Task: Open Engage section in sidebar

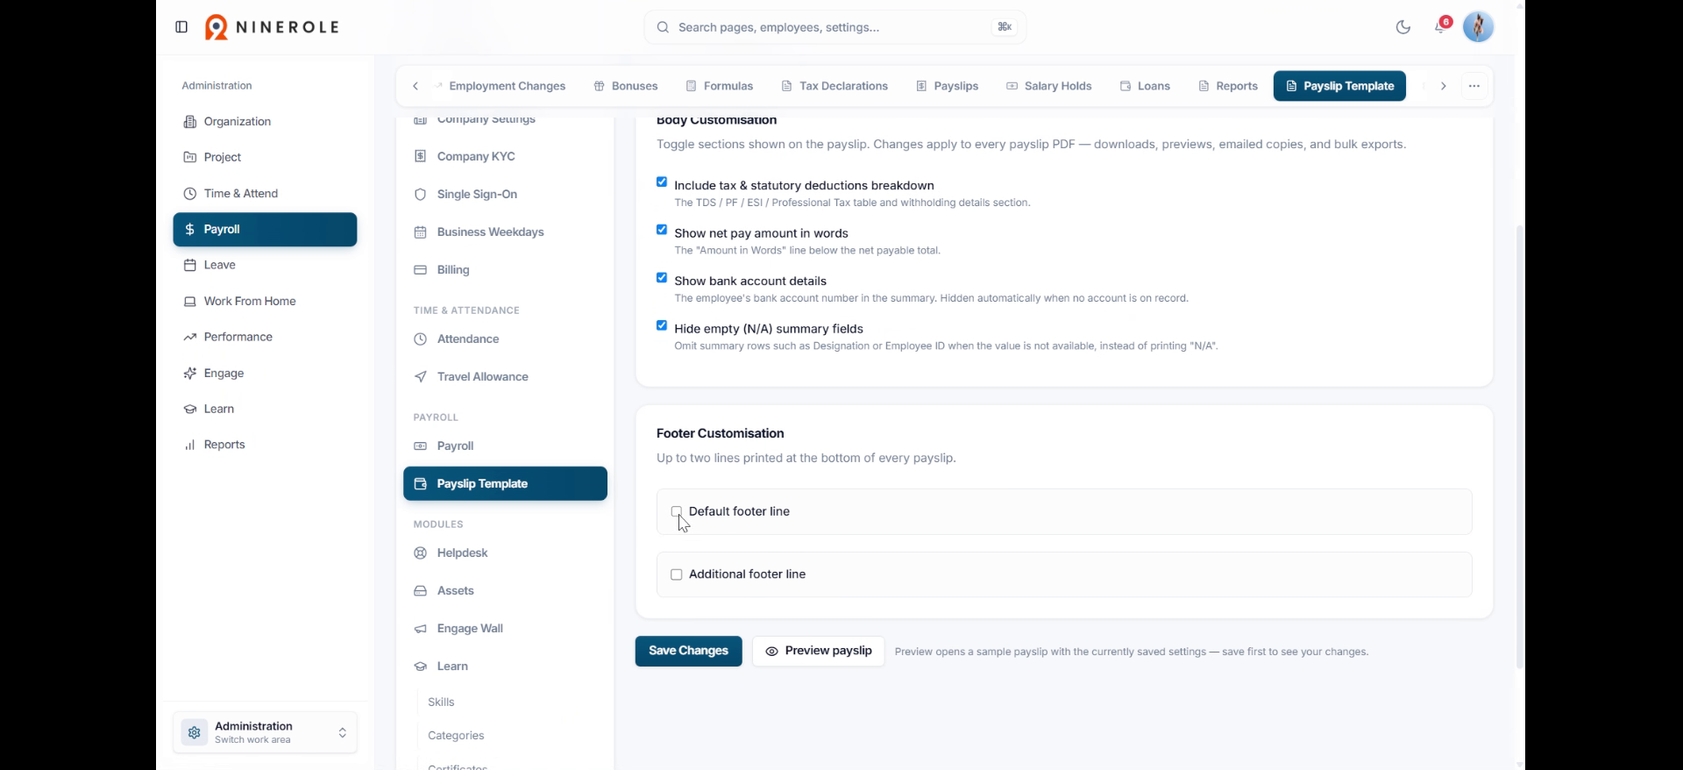Action: pos(265,373)
